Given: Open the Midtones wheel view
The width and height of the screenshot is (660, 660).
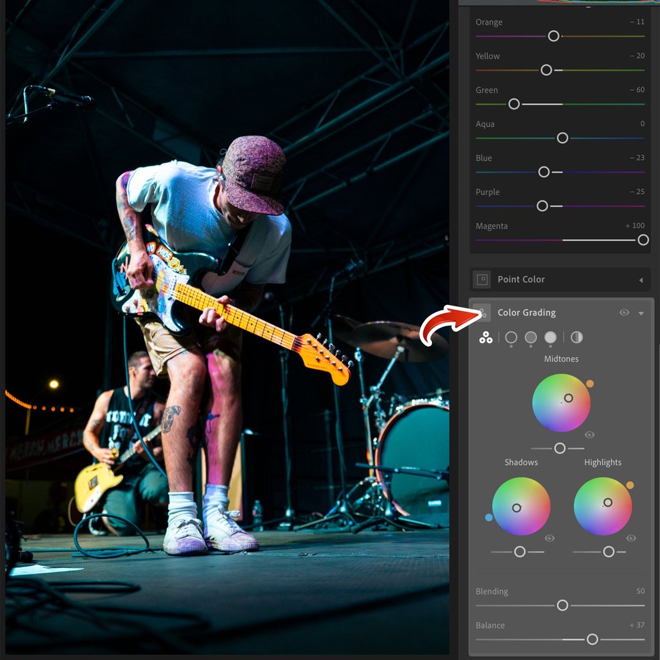Looking at the screenshot, I should tap(531, 337).
